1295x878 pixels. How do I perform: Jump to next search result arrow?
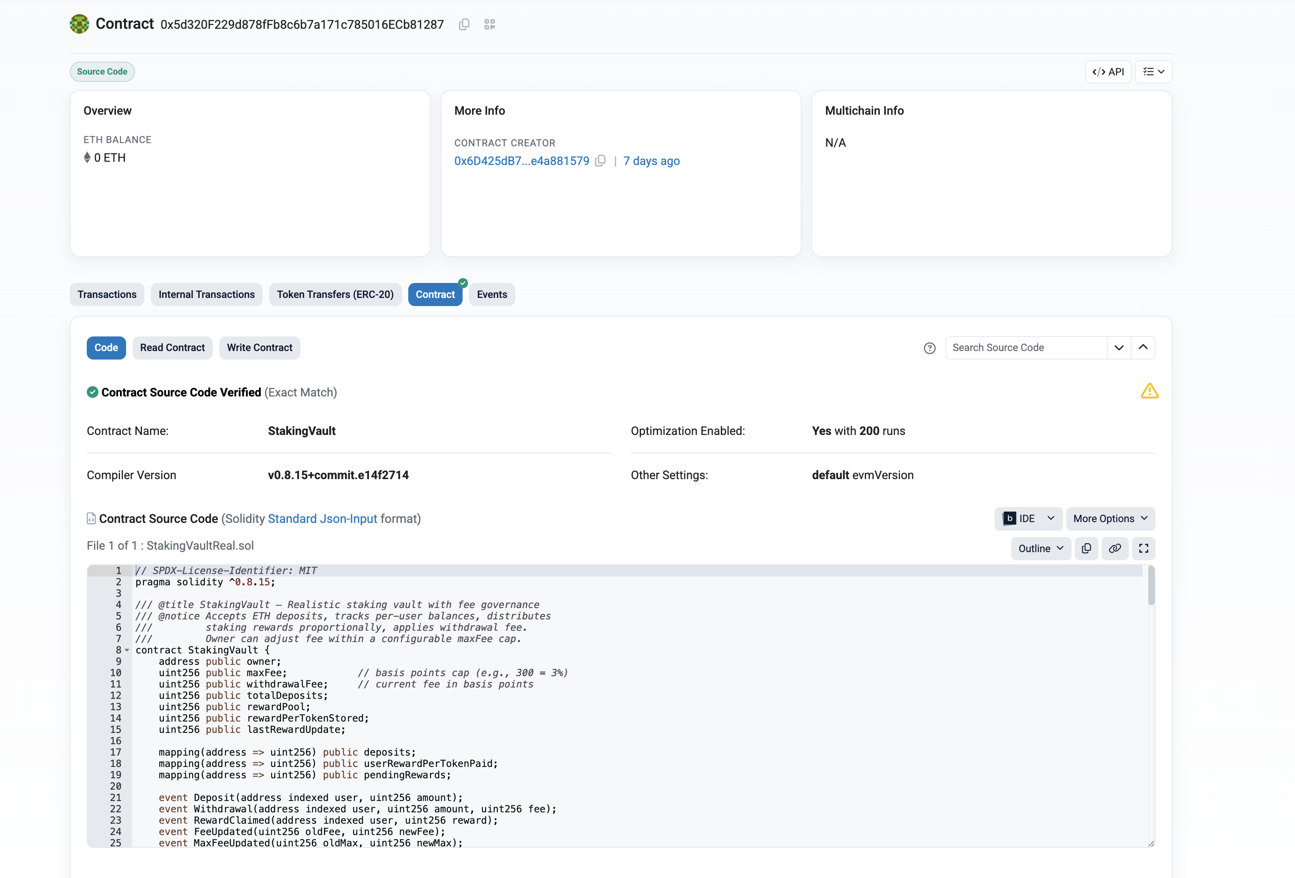(1118, 348)
